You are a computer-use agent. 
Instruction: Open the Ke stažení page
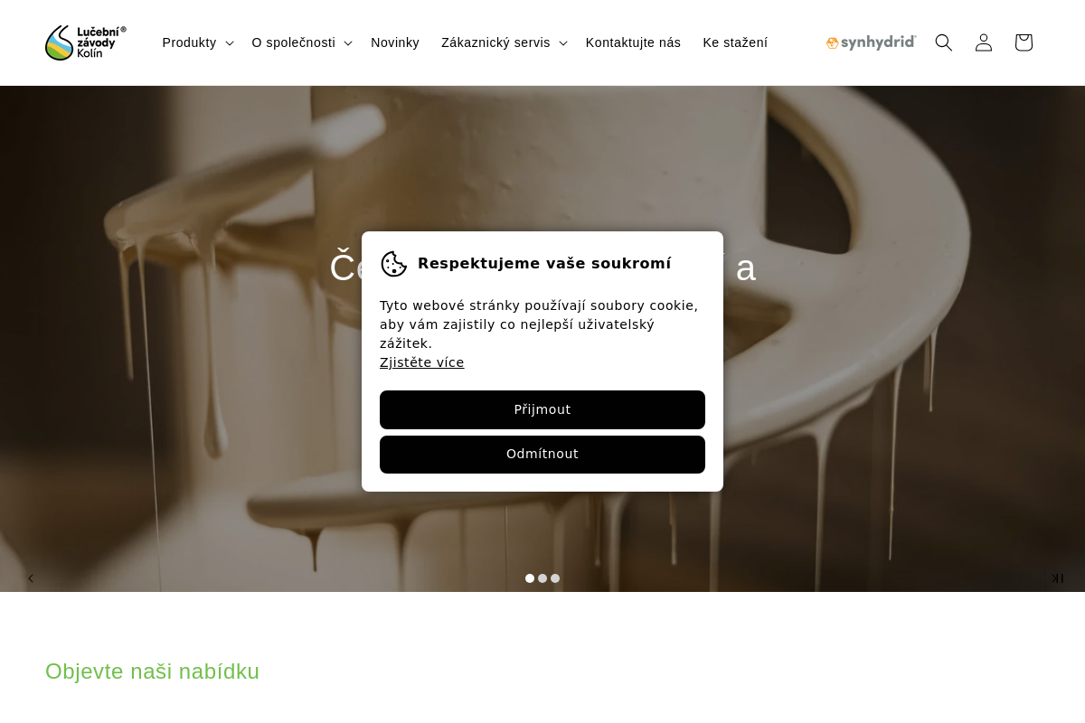coord(735,42)
